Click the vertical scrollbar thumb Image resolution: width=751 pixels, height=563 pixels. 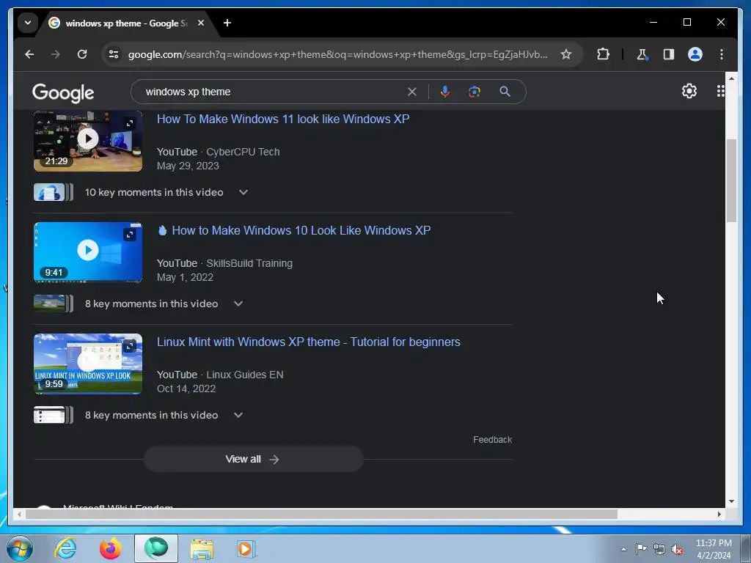click(x=731, y=180)
